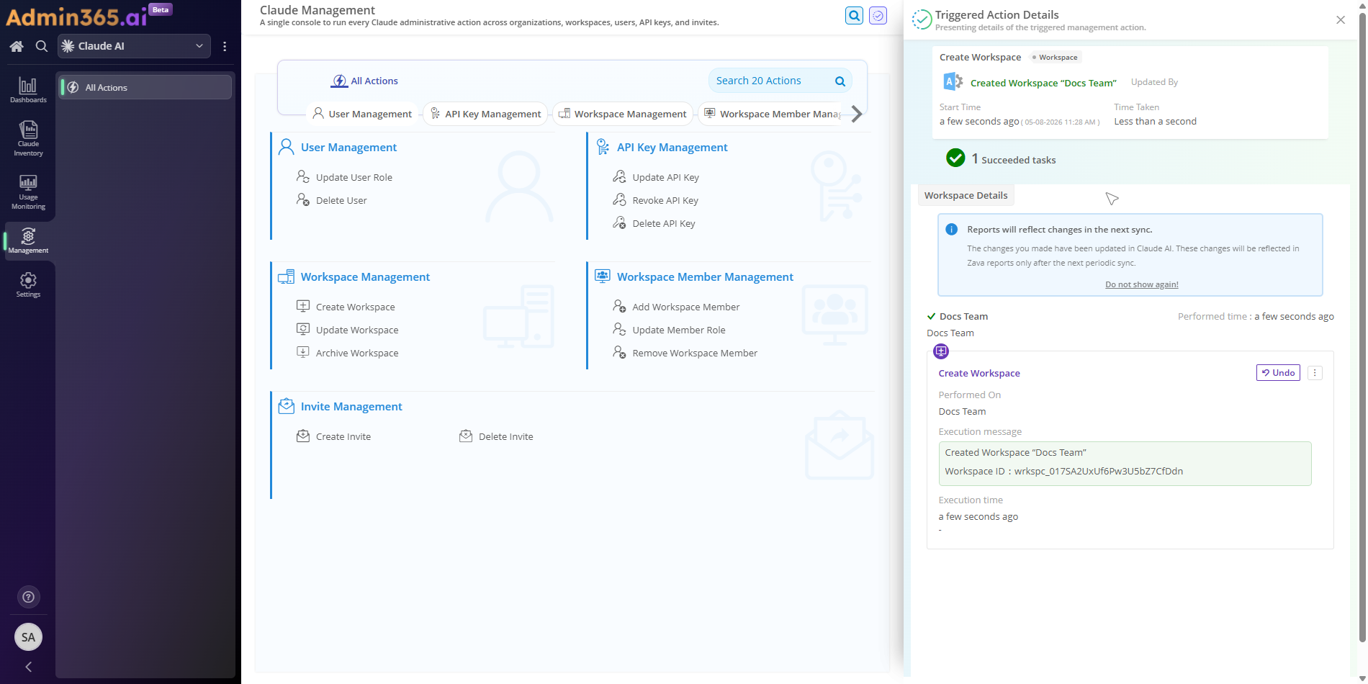Open the Workspace Management section heading

(x=365, y=276)
